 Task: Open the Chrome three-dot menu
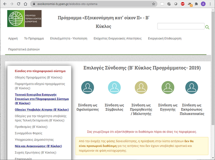pyautogui.click(x=210, y=4)
